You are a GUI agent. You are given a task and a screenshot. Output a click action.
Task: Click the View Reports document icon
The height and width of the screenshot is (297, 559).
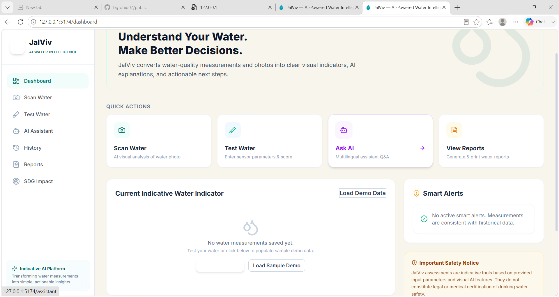click(x=454, y=130)
